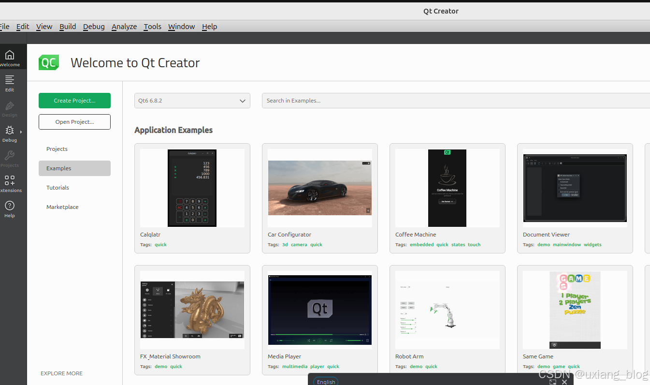Click mainwindow tag under Document Viewer
Image resolution: width=650 pixels, height=385 pixels.
click(567, 245)
